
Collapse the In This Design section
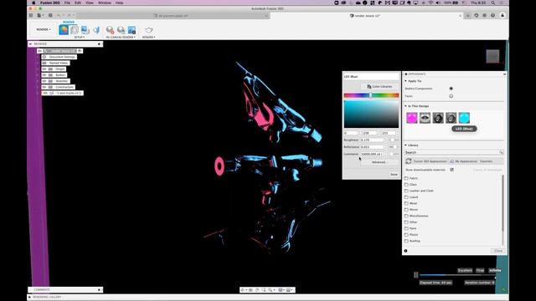point(405,106)
